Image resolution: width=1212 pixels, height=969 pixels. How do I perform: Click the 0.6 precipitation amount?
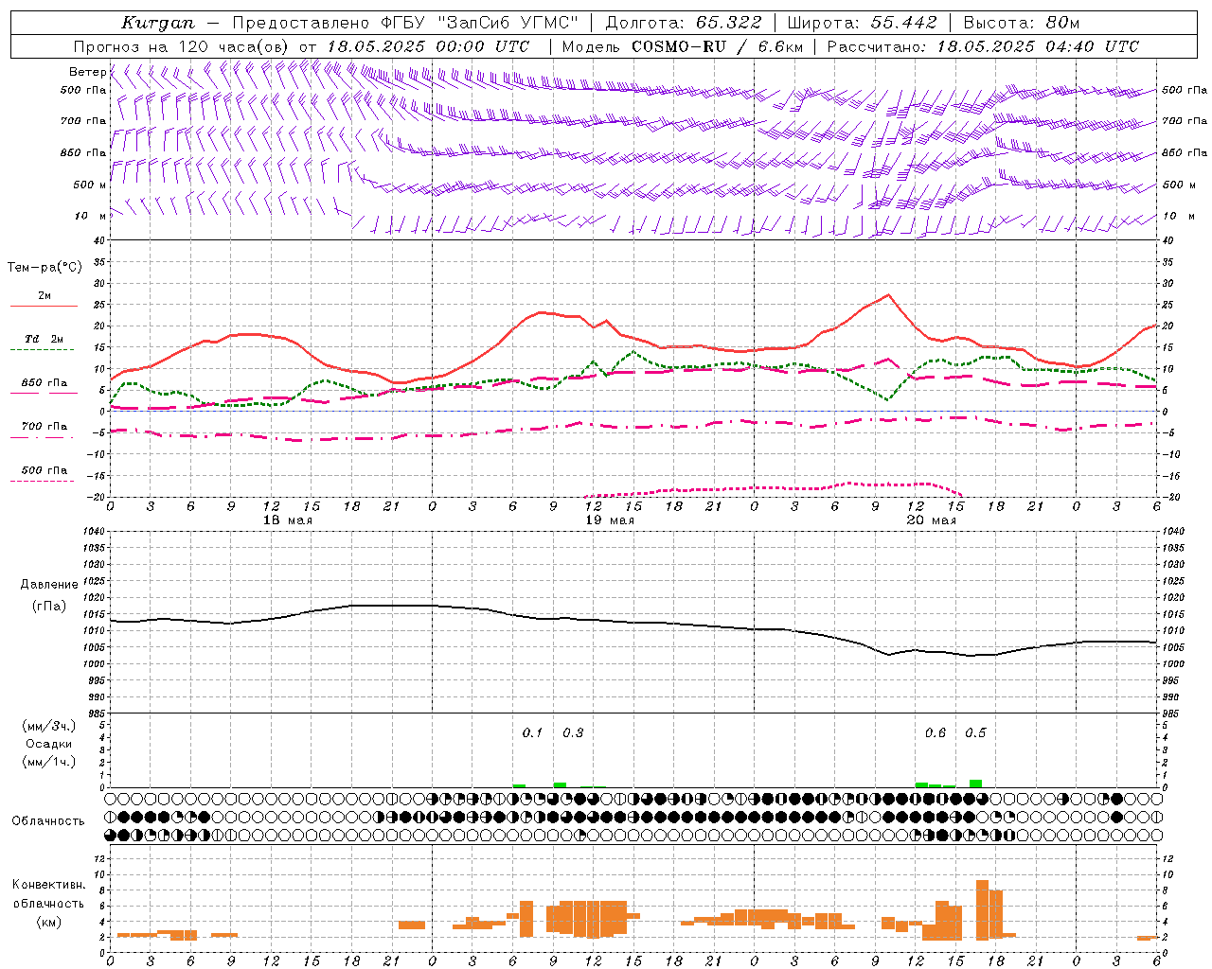936,733
